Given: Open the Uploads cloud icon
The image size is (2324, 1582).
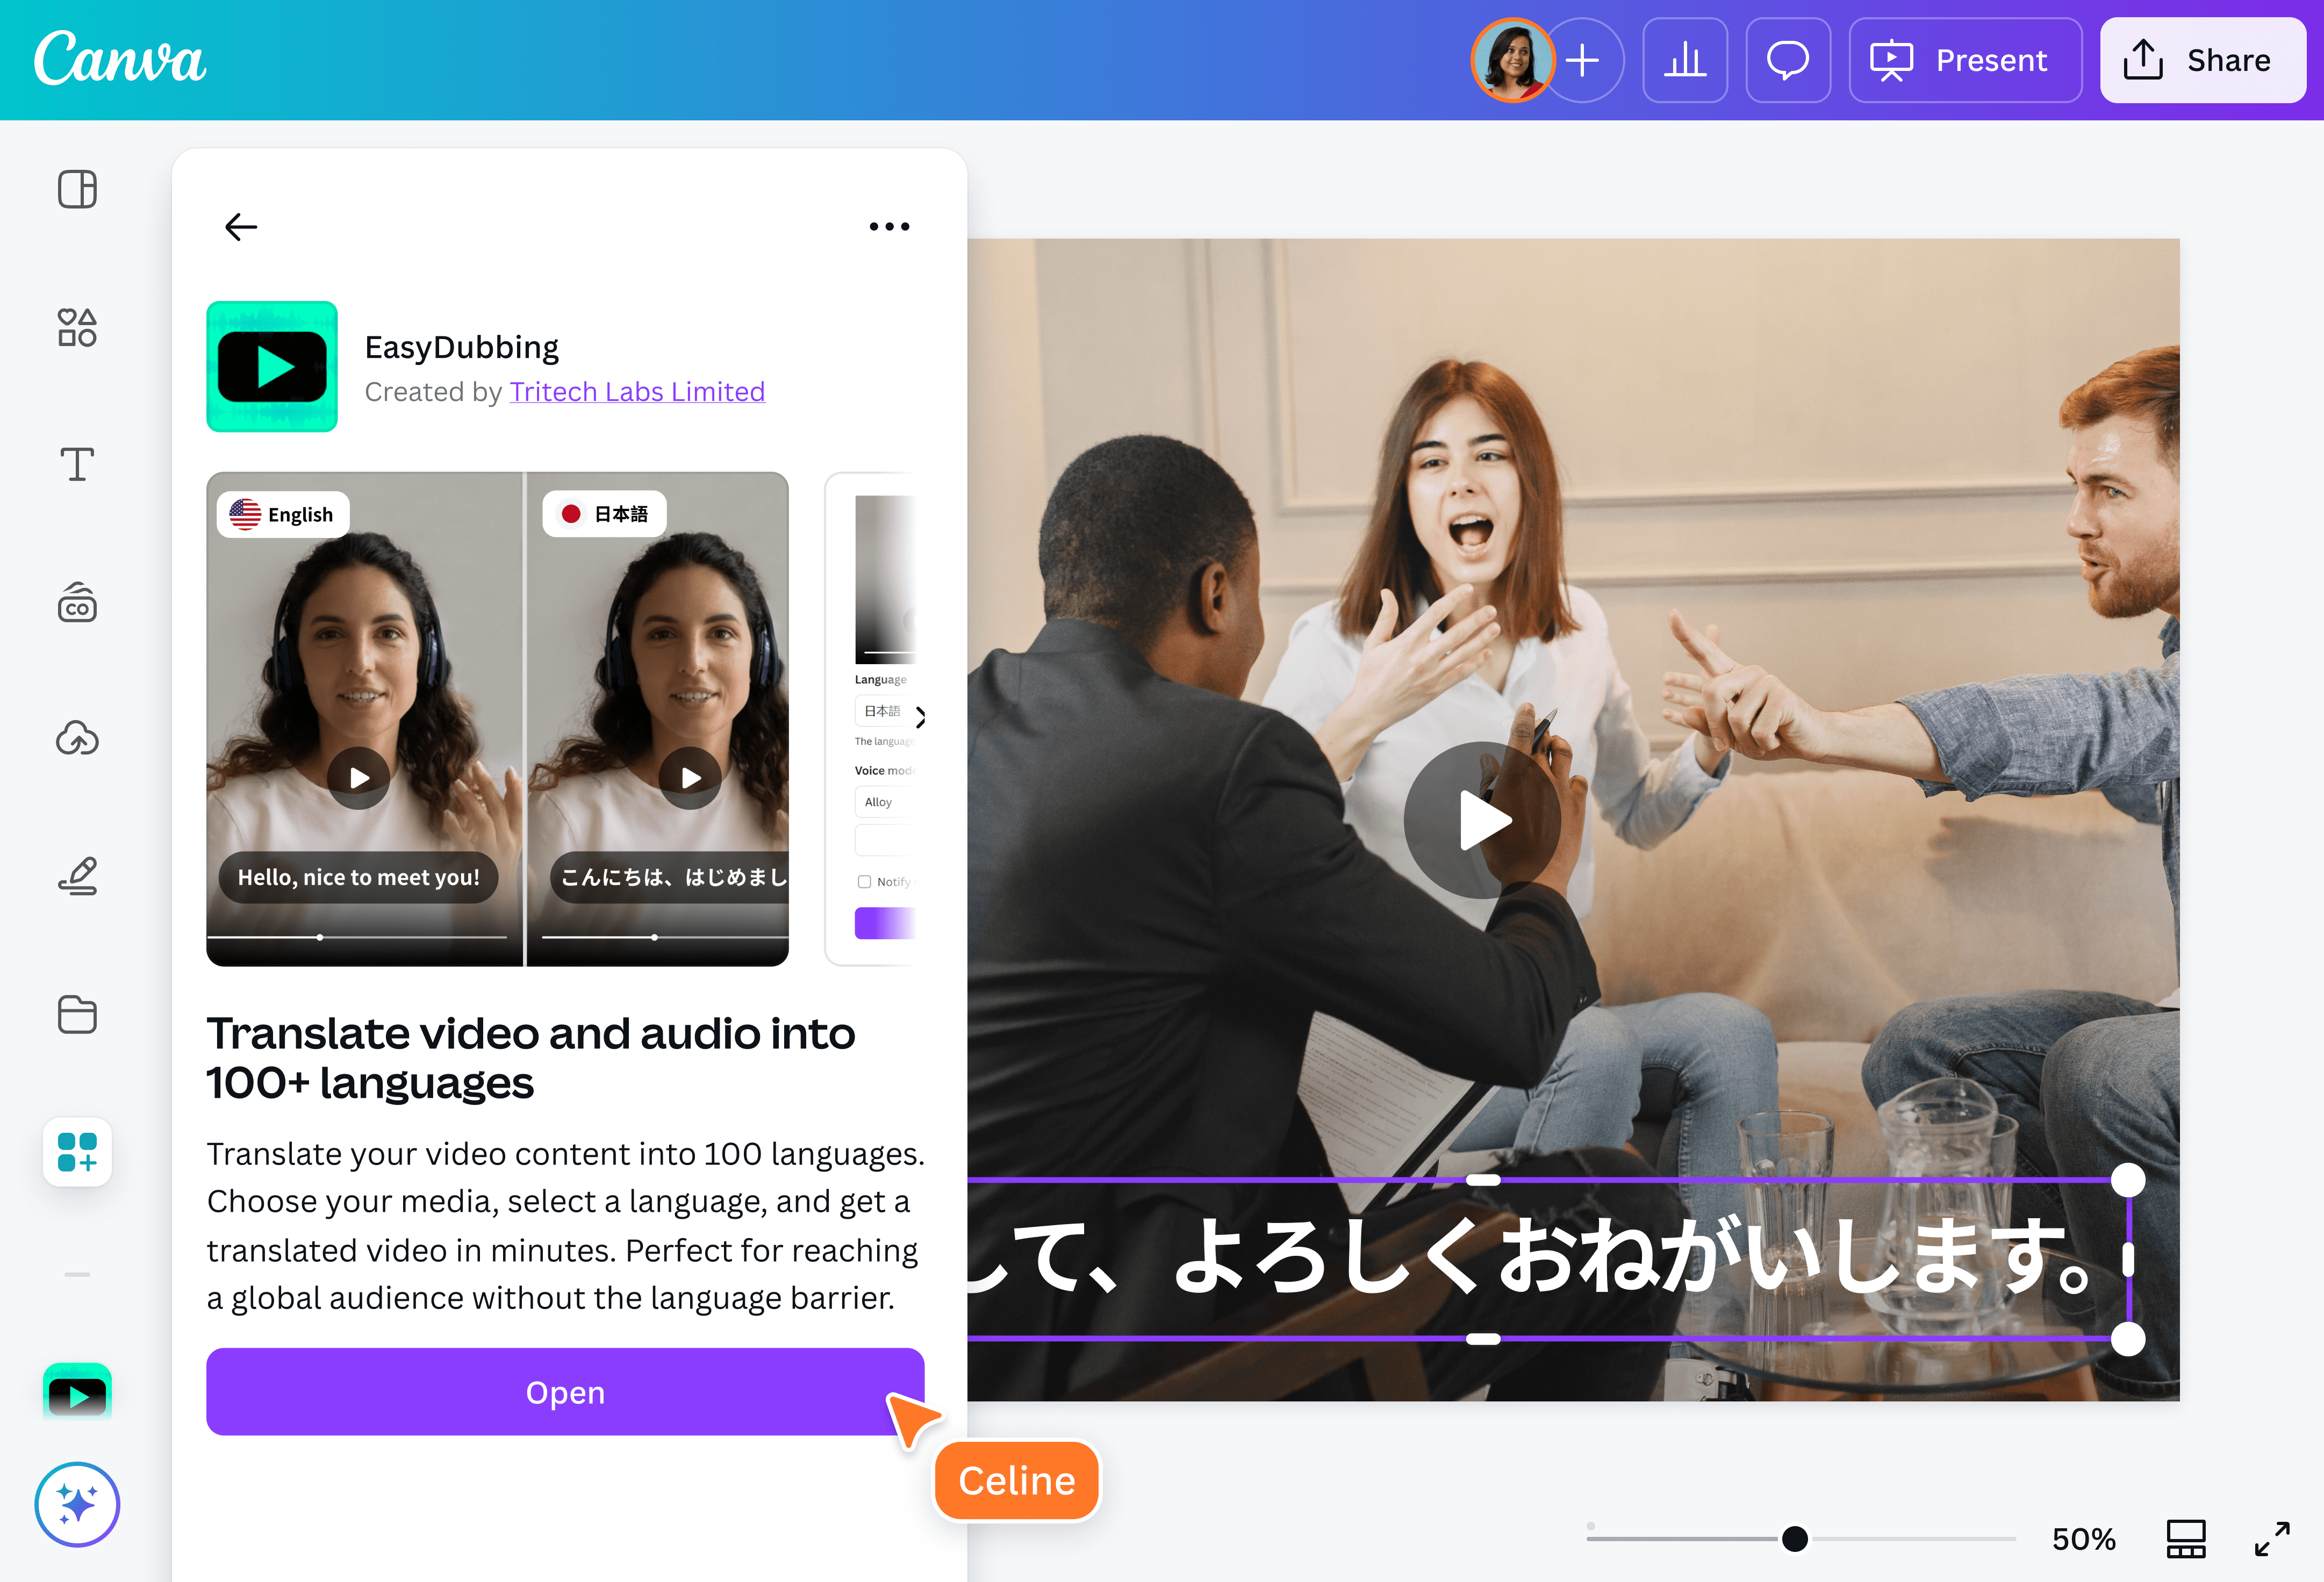Looking at the screenshot, I should coord(77,739).
